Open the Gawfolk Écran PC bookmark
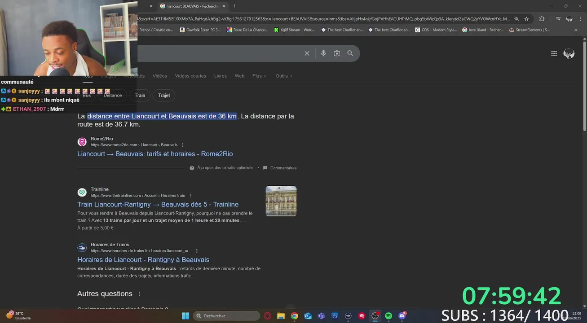 click(x=200, y=30)
